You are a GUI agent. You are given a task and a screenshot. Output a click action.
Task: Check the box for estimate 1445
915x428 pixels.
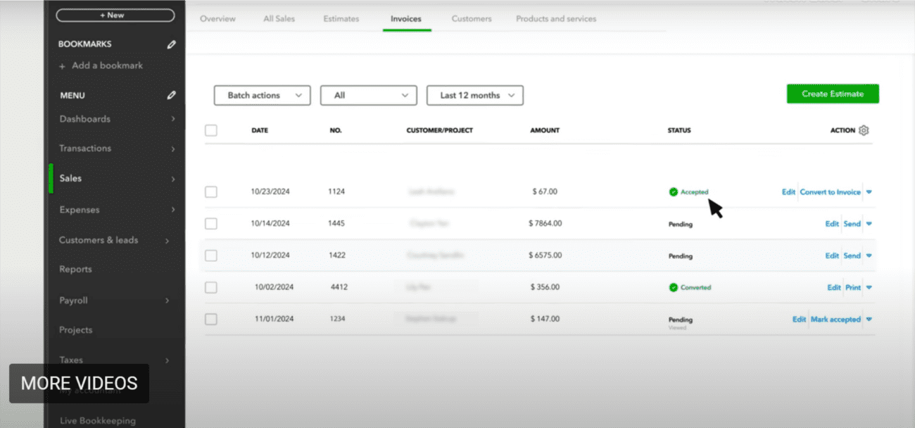coord(211,224)
